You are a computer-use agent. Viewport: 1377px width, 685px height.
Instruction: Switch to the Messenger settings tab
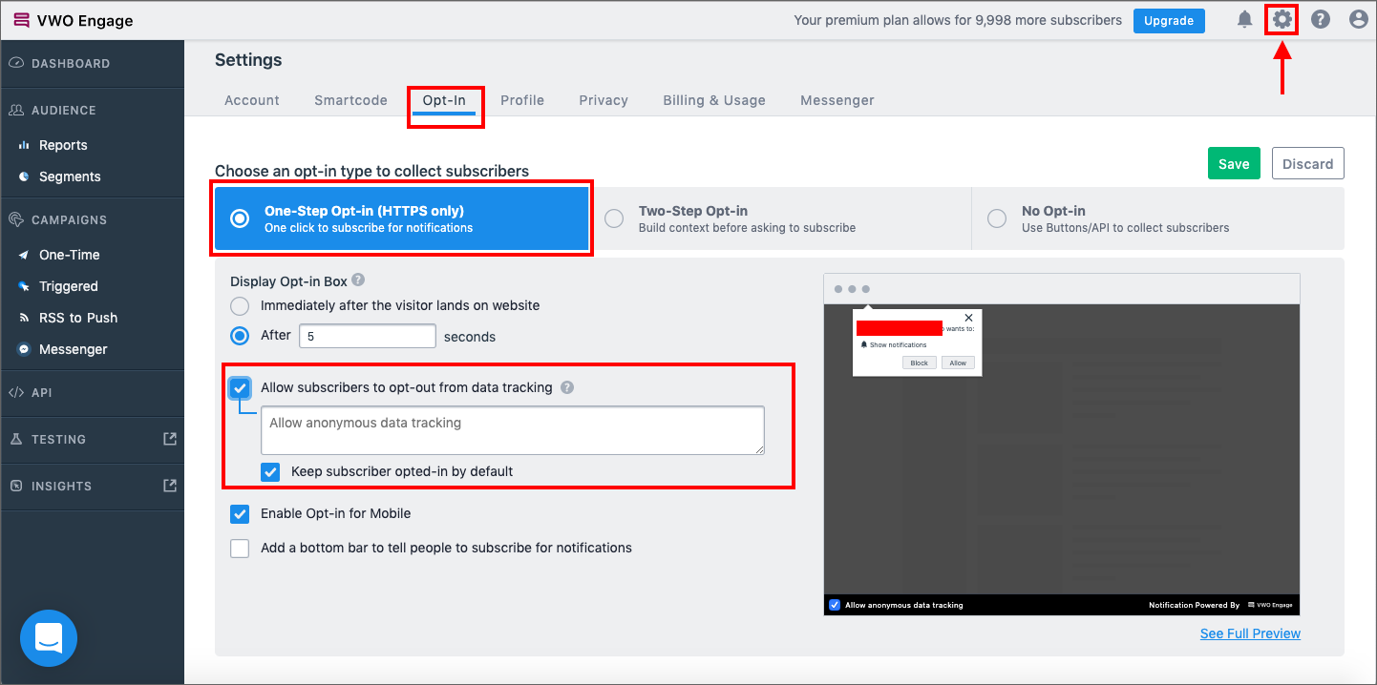837,100
